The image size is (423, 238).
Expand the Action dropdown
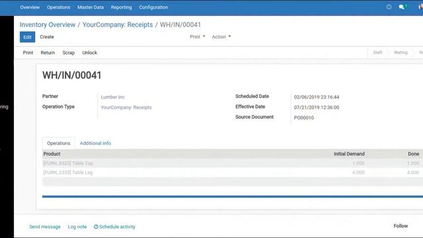221,37
